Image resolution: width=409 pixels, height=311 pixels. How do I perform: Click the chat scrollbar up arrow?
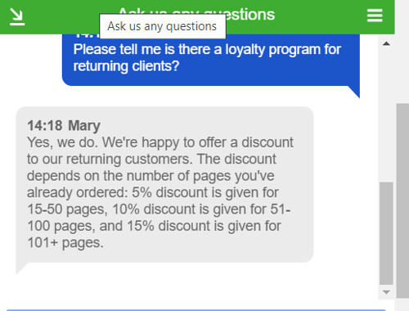coord(386,43)
